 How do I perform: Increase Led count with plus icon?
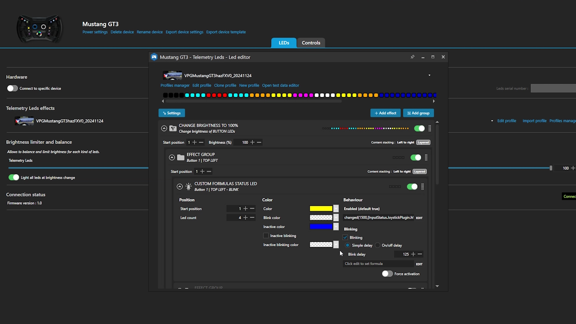246,218
